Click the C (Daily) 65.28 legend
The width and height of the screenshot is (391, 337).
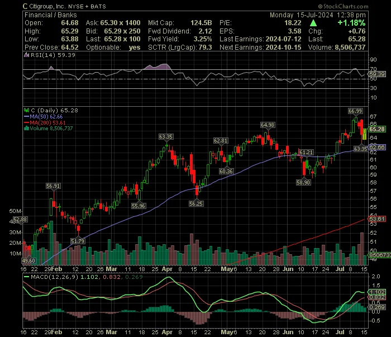click(54, 110)
